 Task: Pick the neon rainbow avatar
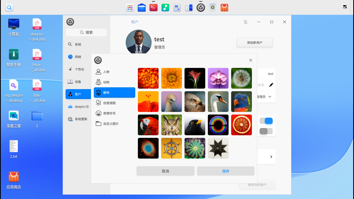218,125
